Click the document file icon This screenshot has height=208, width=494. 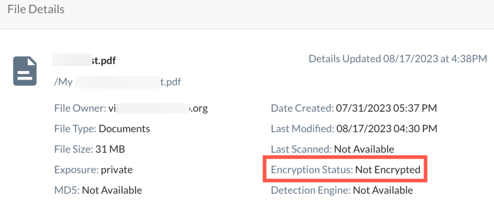click(25, 71)
